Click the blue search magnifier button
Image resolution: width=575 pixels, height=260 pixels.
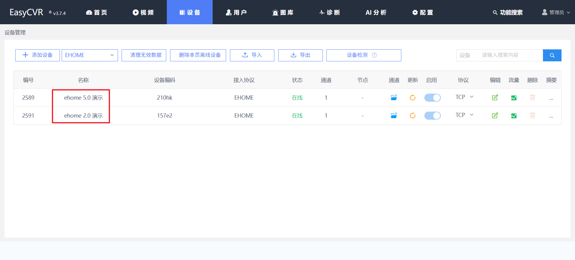[552, 55]
